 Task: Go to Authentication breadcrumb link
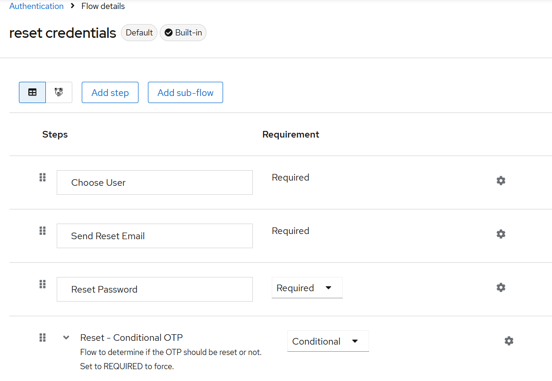tap(36, 6)
